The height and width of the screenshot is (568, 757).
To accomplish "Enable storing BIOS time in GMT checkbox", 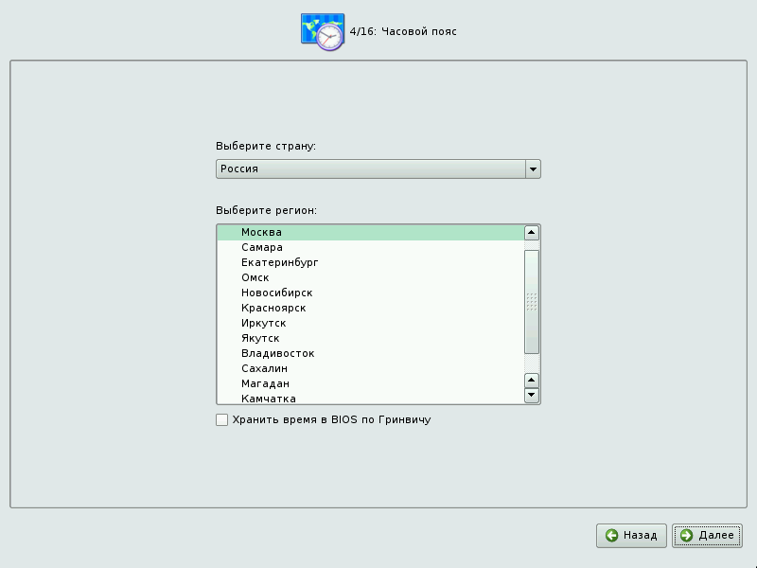I will click(x=222, y=419).
